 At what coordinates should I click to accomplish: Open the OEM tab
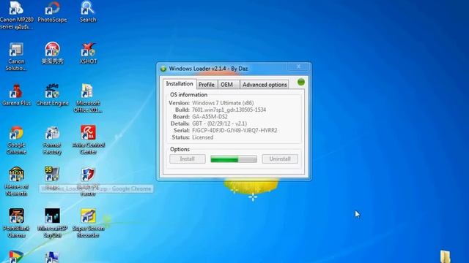226,85
